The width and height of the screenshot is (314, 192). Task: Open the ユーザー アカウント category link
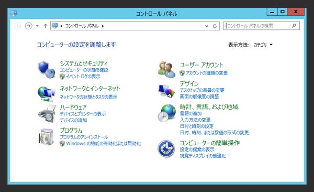click(x=201, y=65)
